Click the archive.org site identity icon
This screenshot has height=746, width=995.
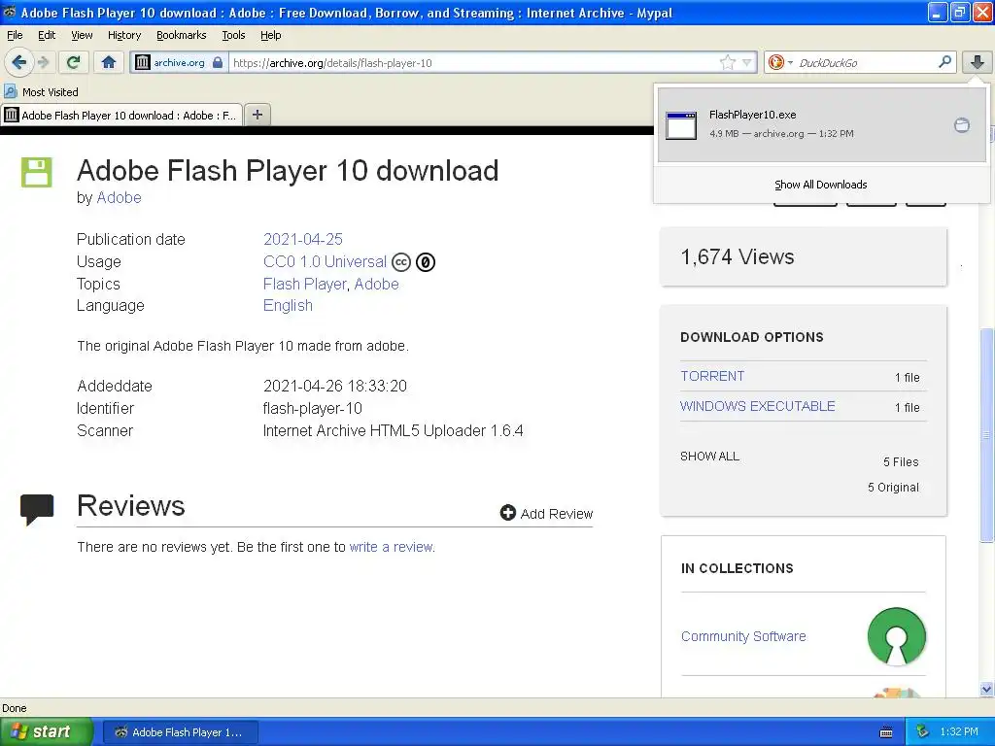[143, 62]
